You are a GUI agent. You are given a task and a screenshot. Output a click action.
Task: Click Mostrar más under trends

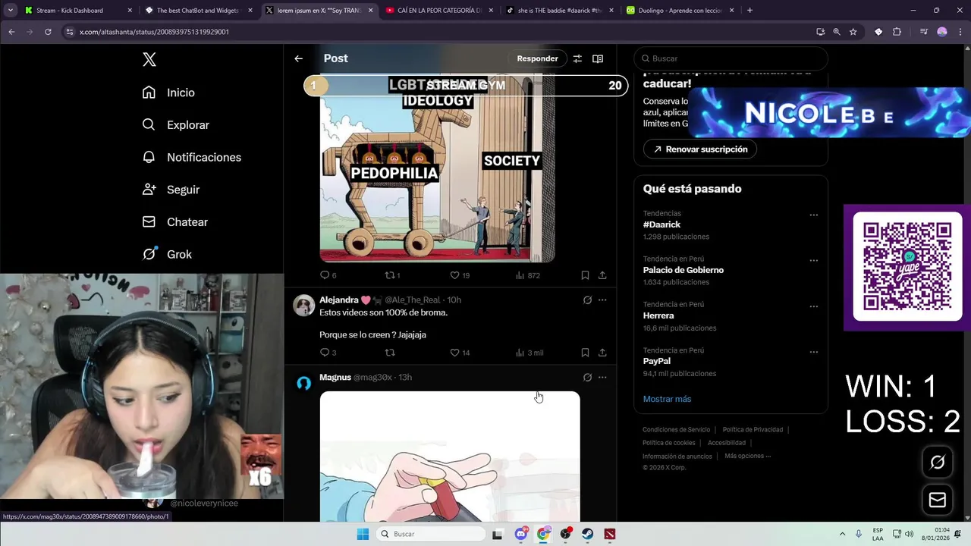click(667, 399)
